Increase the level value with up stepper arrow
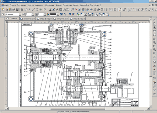Image resolution: width=157 pixels, height=113 pixels. coord(33,13)
